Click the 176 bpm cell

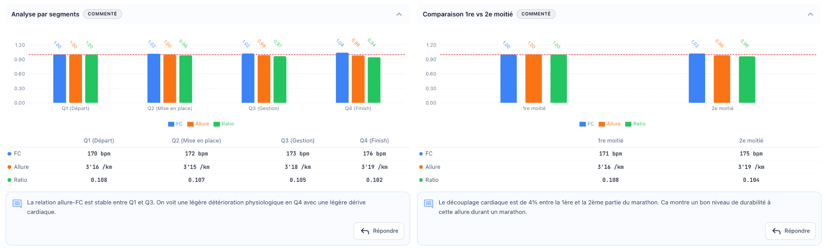375,154
